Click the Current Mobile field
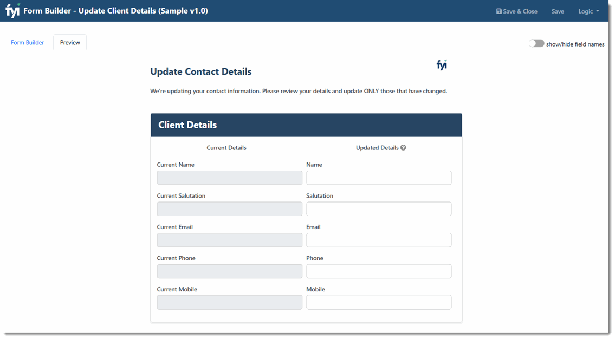This screenshot has width=615, height=339. [x=229, y=302]
